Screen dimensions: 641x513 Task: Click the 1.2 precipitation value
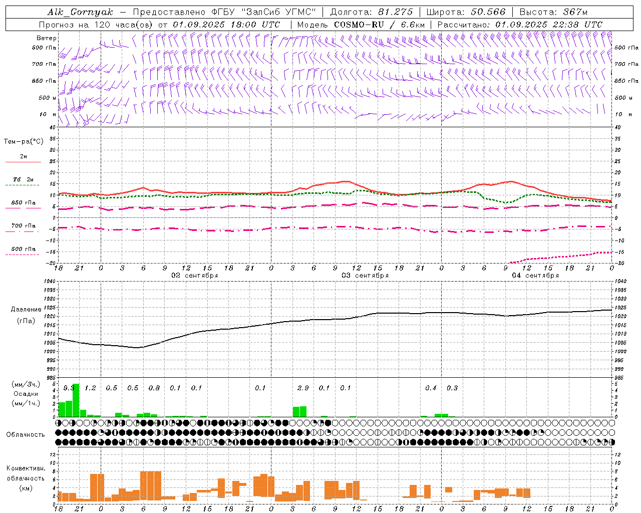(90, 388)
